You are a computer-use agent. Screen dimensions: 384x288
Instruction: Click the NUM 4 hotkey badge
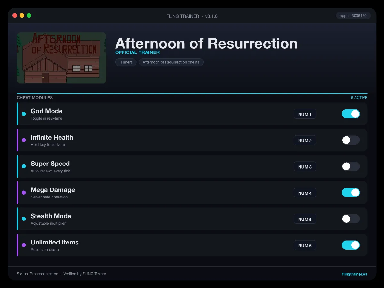pyautogui.click(x=305, y=193)
